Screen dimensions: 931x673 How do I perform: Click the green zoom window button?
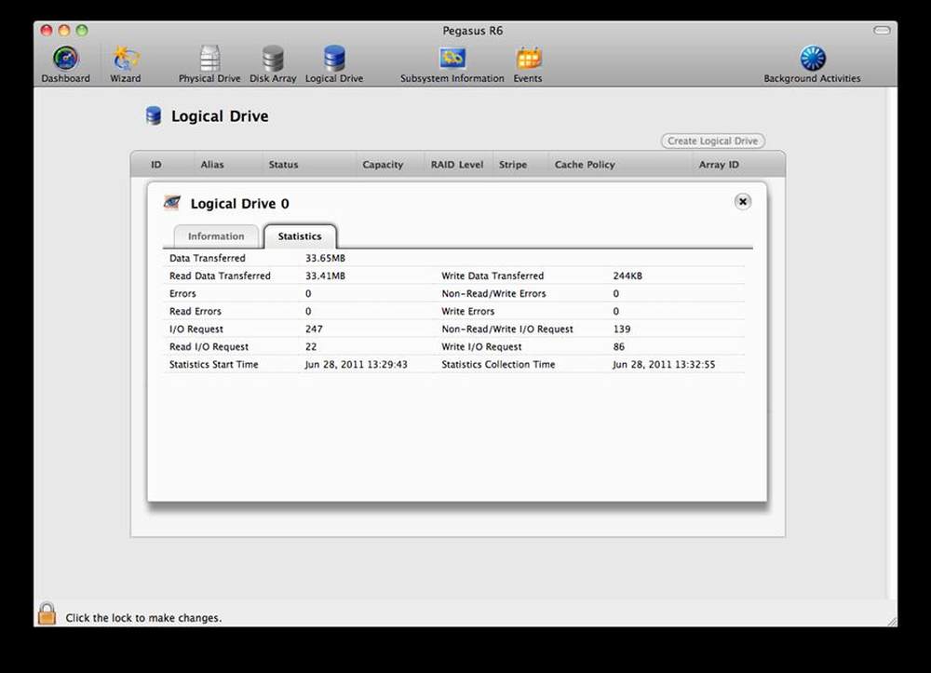pos(82,31)
